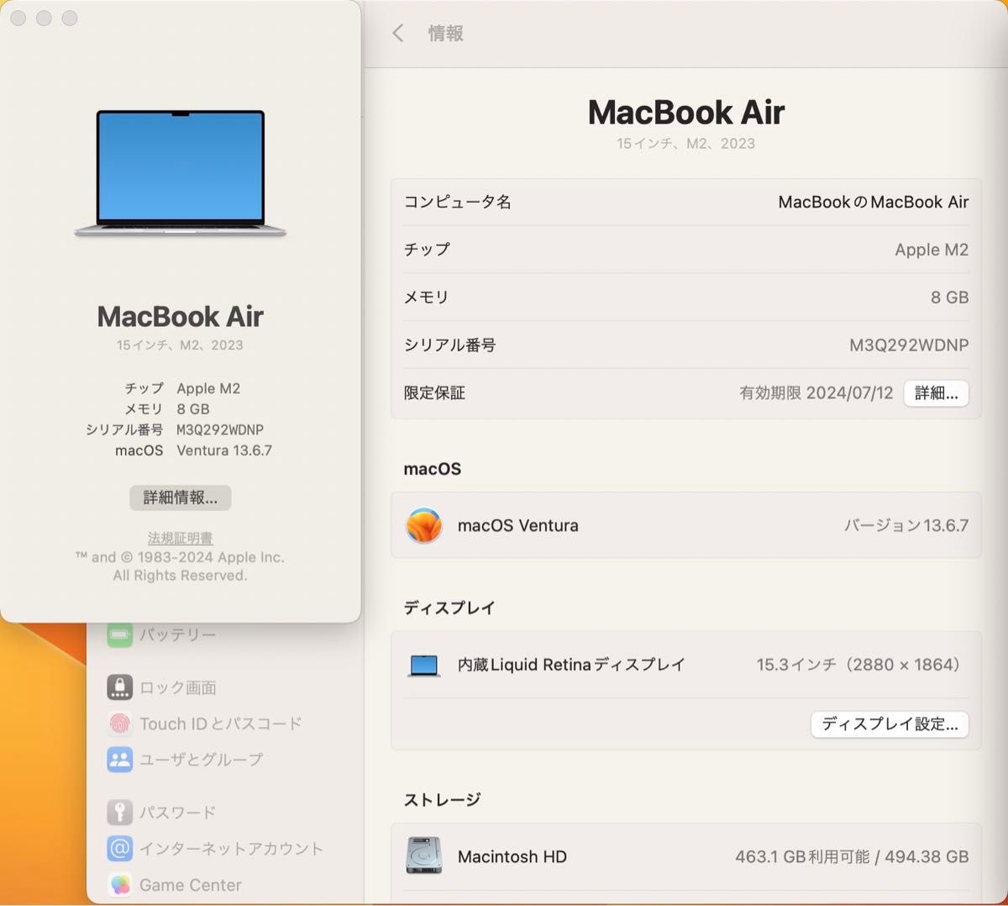1008x906 pixels.
Task: Click the macOS Ventura row label
Action: click(x=518, y=525)
